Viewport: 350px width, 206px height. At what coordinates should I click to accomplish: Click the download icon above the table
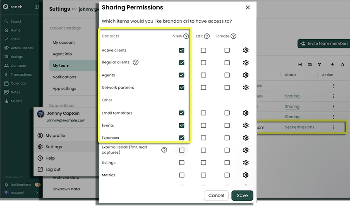point(332,65)
